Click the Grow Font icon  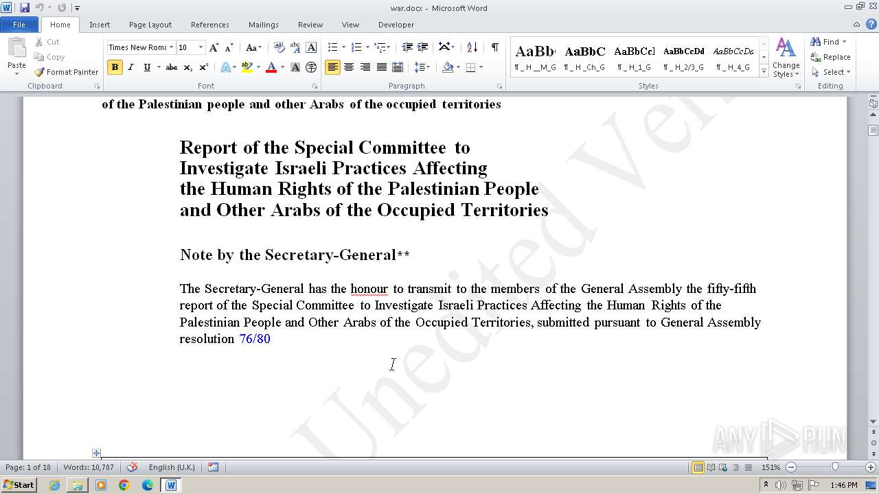pos(214,47)
